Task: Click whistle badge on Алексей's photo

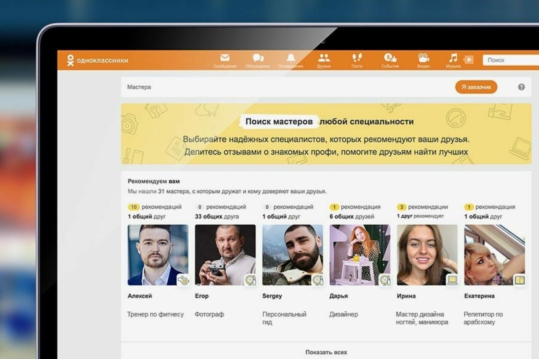Action: 183,280
